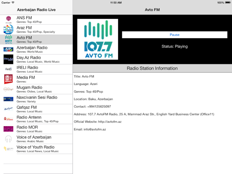Viewport: 232px width, 174px height.
Task: Select Voice of Youth Radio title
Action: pyautogui.click(x=35, y=147)
